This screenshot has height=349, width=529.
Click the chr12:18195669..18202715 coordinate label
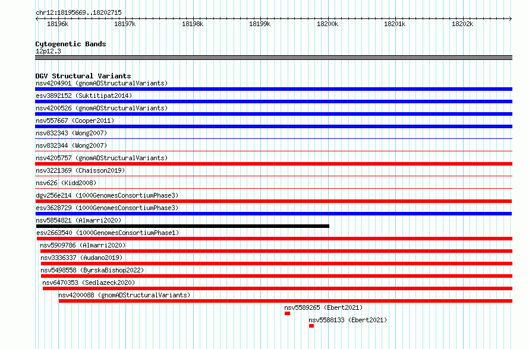[x=78, y=12]
